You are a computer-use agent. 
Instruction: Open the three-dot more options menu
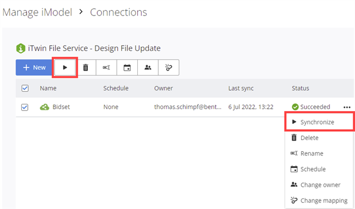(x=347, y=107)
